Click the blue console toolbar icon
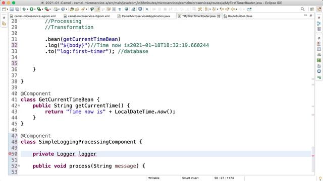 140,9
